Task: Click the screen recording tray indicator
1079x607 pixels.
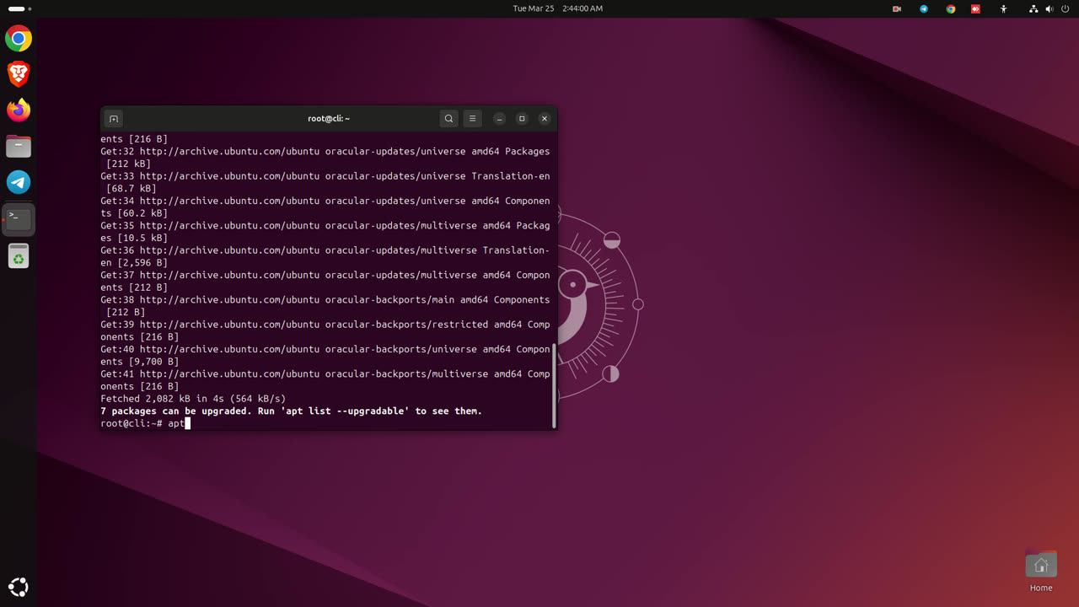Action: 897,8
